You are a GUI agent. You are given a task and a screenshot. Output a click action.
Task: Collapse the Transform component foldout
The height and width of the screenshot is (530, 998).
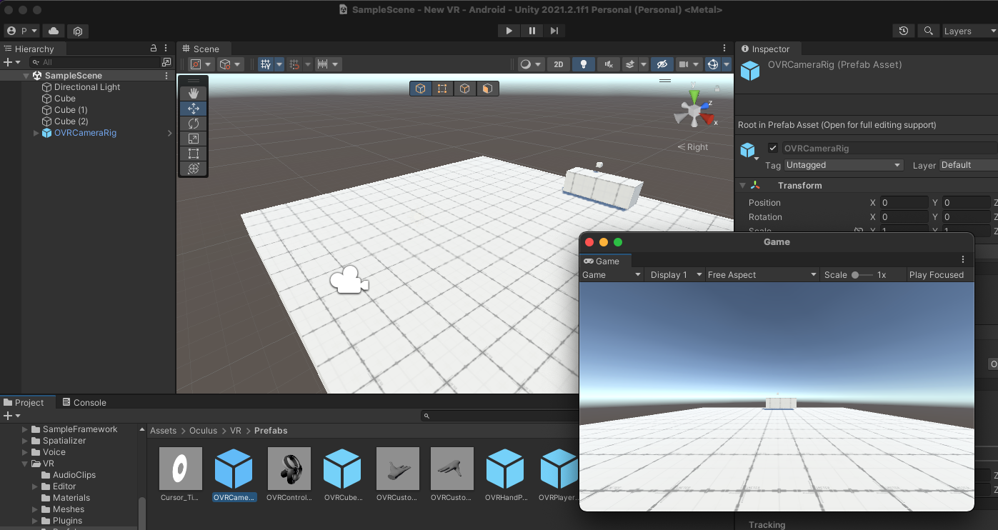(742, 186)
